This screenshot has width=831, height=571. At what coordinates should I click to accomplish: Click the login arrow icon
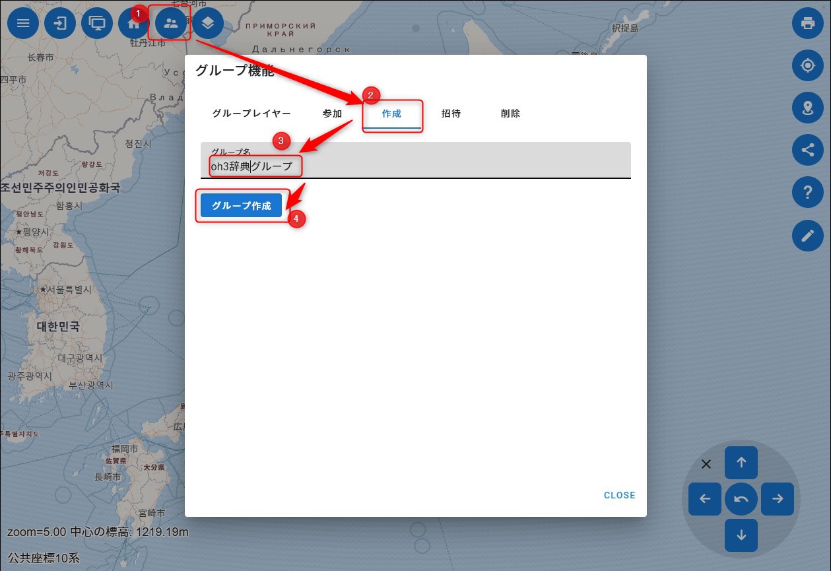[x=61, y=24]
